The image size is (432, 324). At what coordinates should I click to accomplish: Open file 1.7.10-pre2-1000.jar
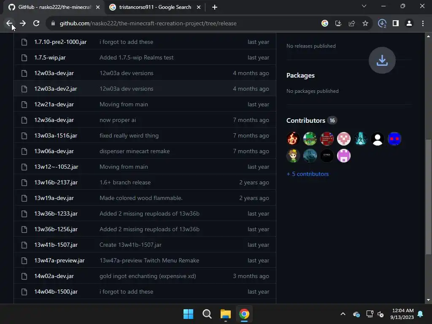pyautogui.click(x=60, y=42)
